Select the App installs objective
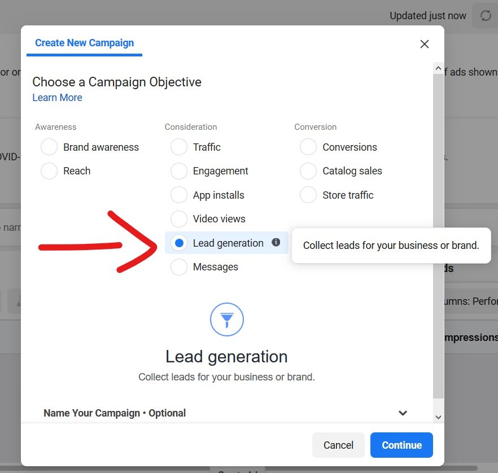This screenshot has width=498, height=473. coord(179,195)
